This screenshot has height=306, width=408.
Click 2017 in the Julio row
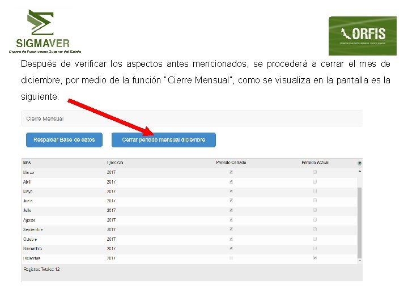click(111, 210)
